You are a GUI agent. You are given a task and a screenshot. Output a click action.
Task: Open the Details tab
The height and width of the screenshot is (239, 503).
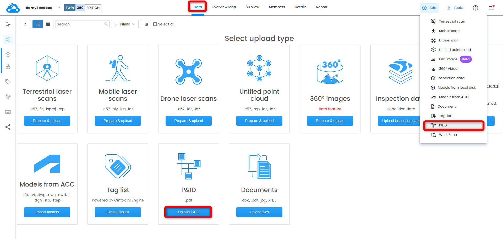300,7
